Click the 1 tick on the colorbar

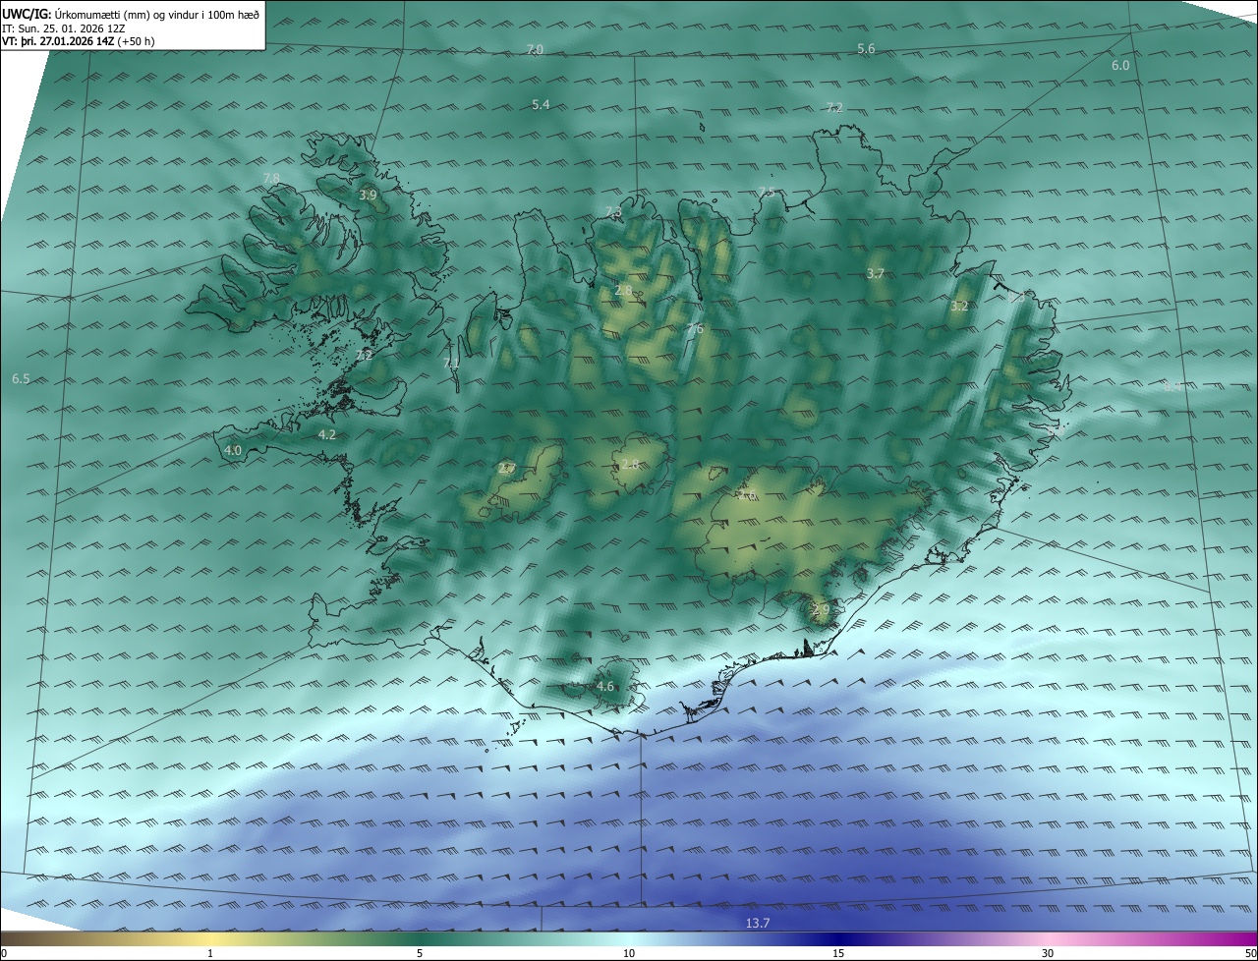[x=210, y=953]
